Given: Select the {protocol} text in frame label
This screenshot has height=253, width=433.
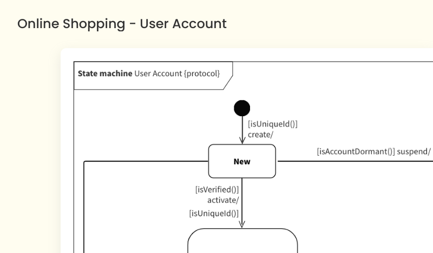Looking at the screenshot, I should (202, 73).
